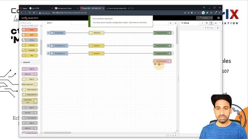The image size is (248, 139).
Task: Open the debug sidebar tab
Action: (185, 23)
